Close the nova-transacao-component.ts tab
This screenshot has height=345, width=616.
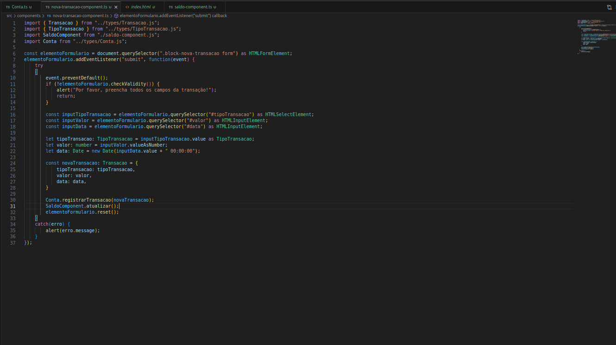[x=116, y=7]
